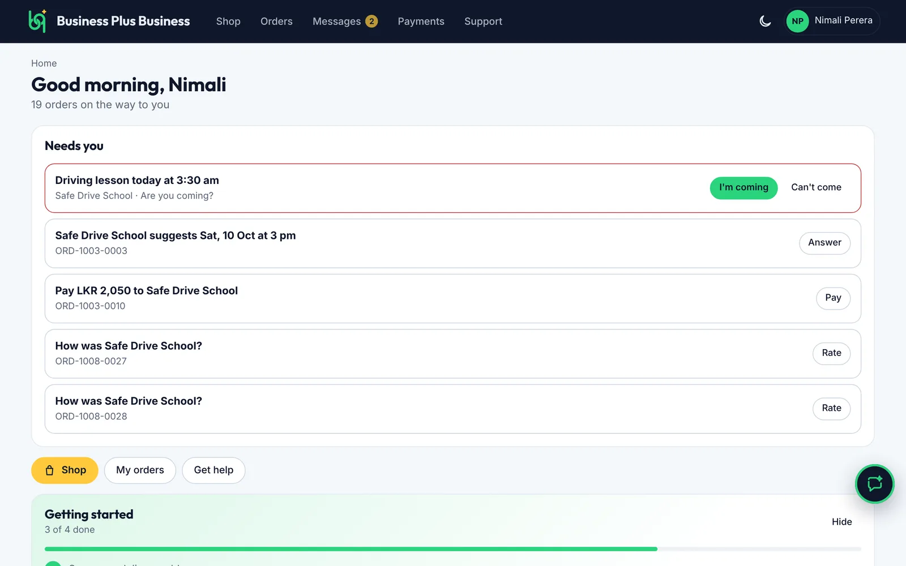Open the Shop menu in the top navigation
The width and height of the screenshot is (906, 566).
point(228,22)
